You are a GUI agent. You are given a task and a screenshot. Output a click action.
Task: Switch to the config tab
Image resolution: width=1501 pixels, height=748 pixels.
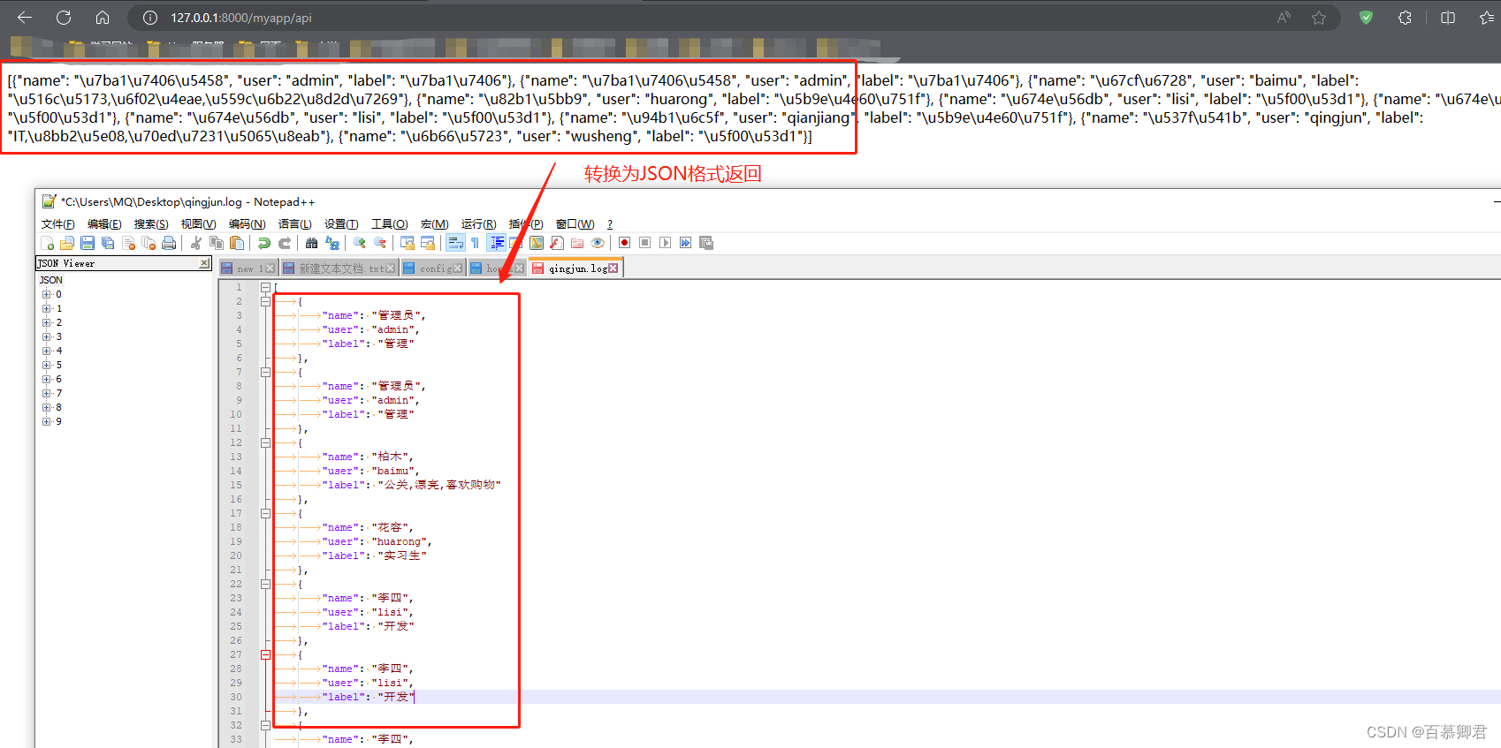coord(433,268)
